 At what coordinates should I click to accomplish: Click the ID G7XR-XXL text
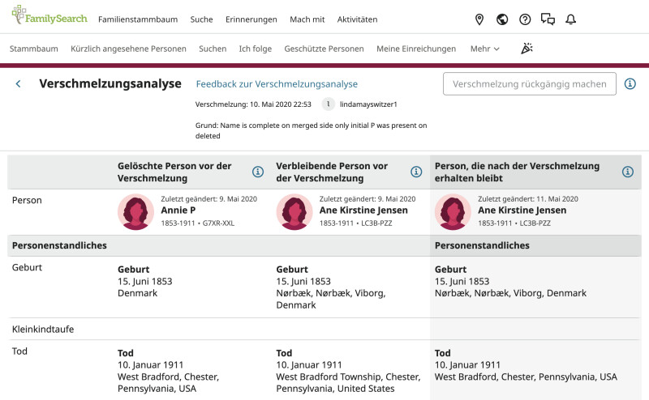point(218,223)
